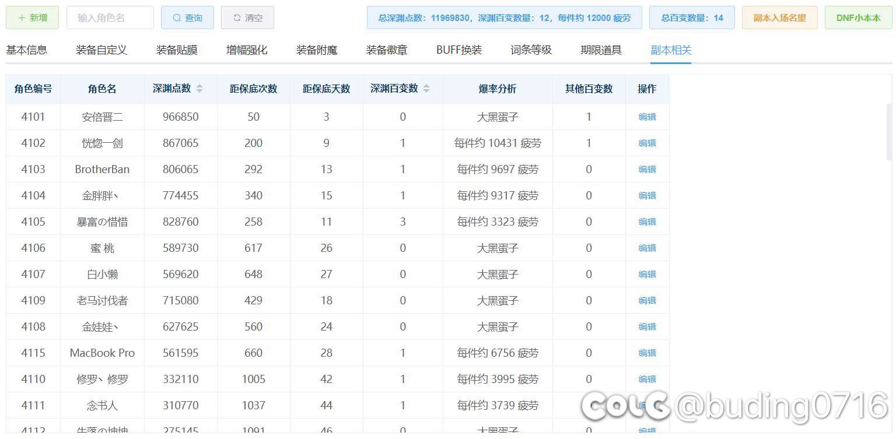
Task: Click character name BrotherBan
Action: tap(102, 169)
